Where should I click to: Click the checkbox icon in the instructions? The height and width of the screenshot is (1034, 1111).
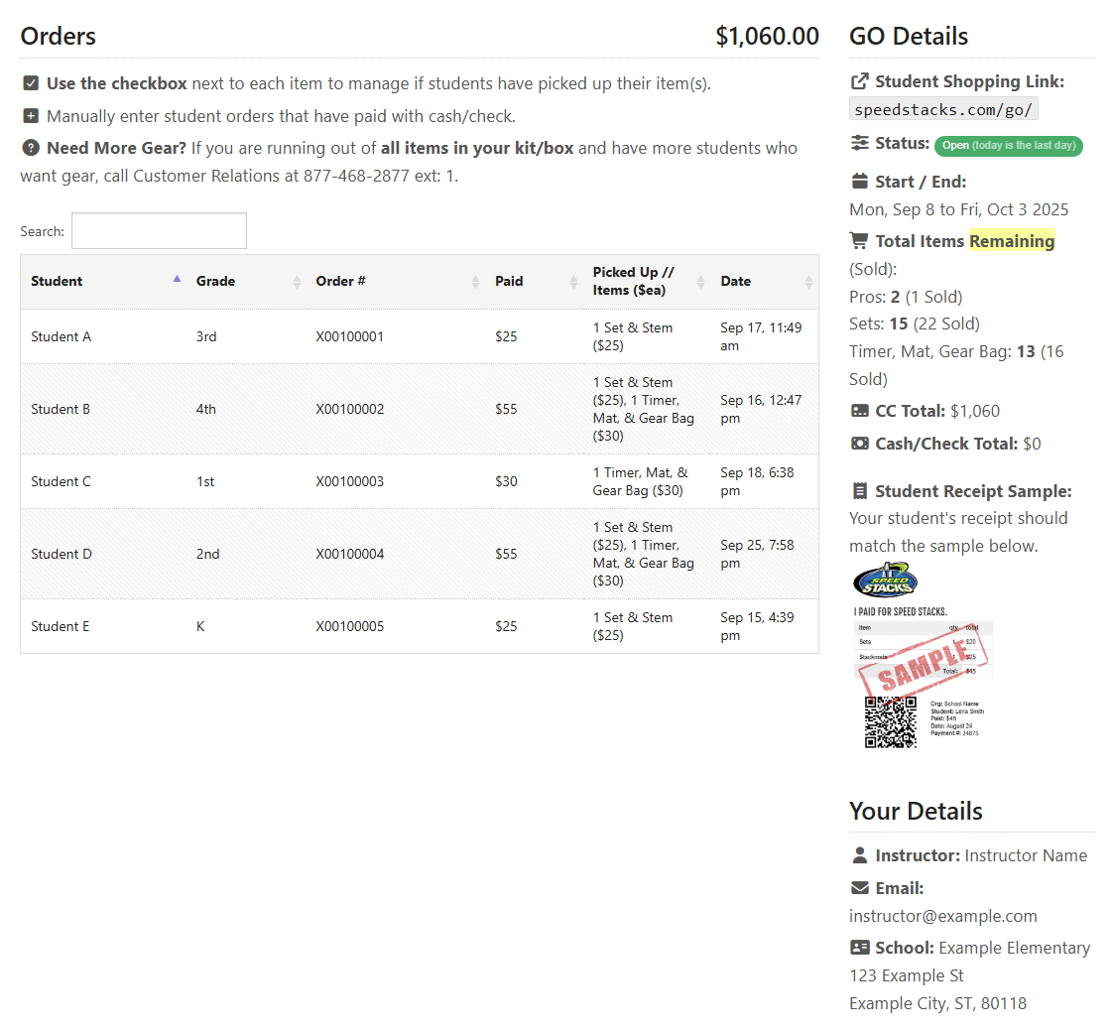[x=31, y=83]
